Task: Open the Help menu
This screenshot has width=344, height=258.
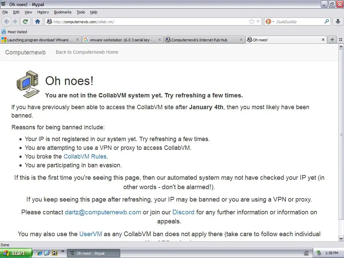Action: pyautogui.click(x=93, y=12)
